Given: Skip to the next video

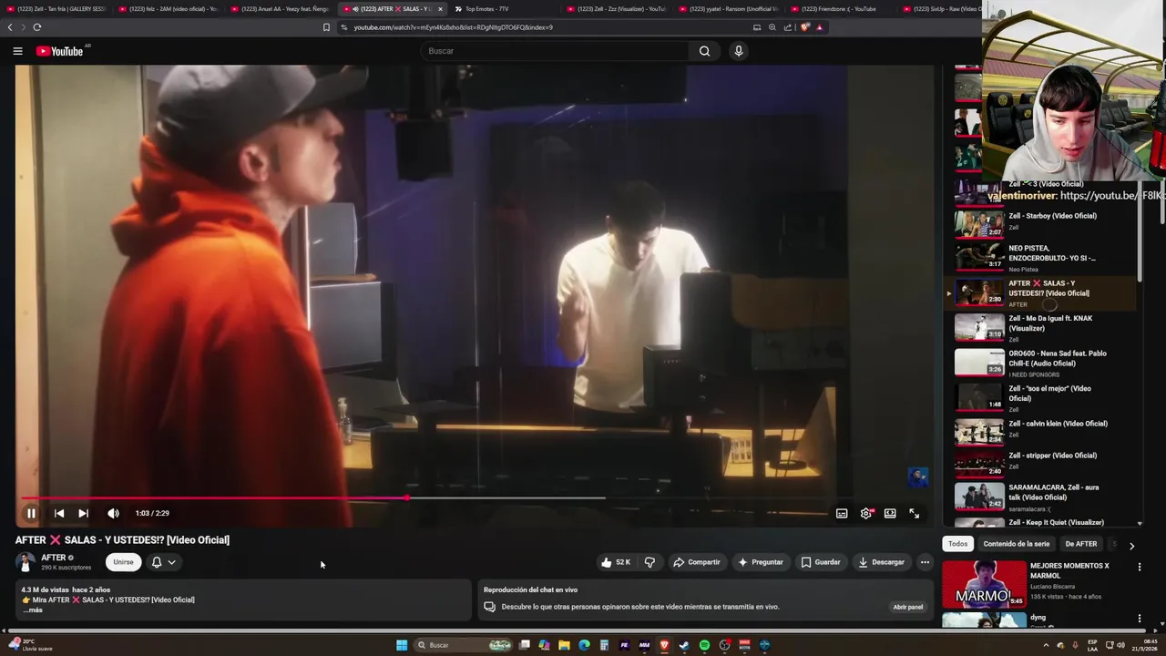Looking at the screenshot, I should point(83,513).
